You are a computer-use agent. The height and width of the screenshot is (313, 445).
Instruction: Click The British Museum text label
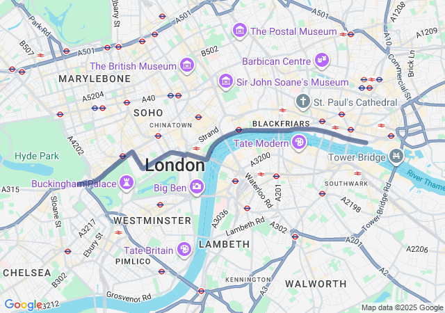pyautogui.click(x=133, y=66)
